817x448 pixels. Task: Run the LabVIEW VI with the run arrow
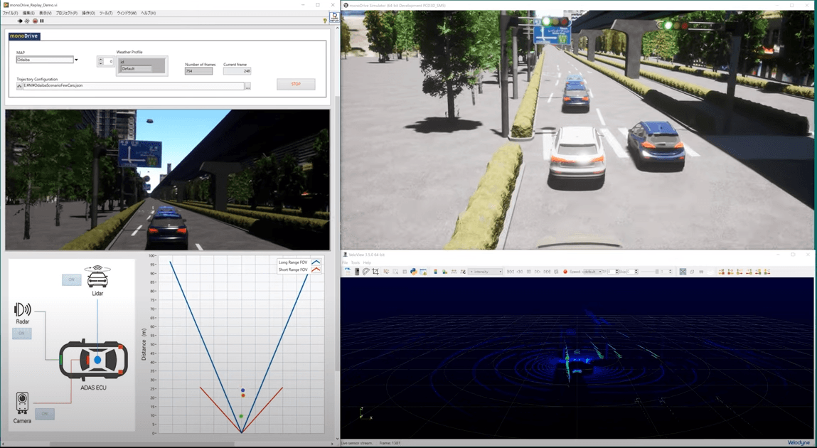coord(20,21)
